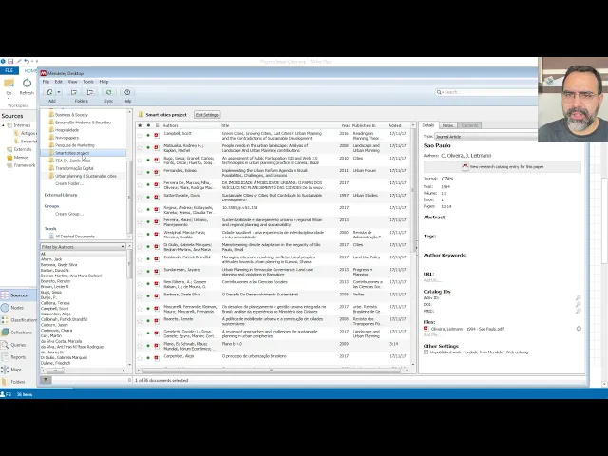Click the remove folder toolbar icon
Viewport: 608px width, 456px height.
[x=90, y=92]
